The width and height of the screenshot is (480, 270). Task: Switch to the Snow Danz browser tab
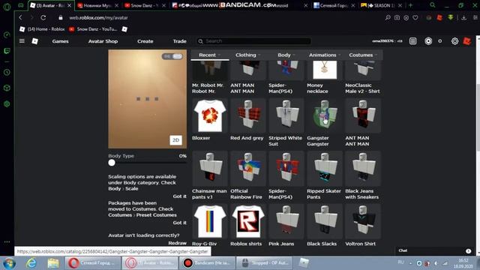tap(144, 5)
